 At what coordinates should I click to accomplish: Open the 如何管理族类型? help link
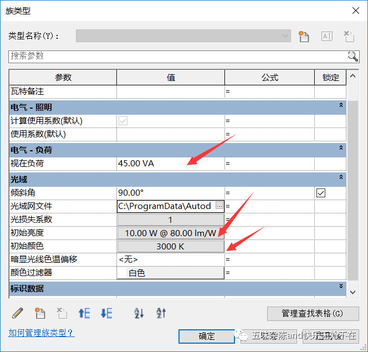point(42,333)
